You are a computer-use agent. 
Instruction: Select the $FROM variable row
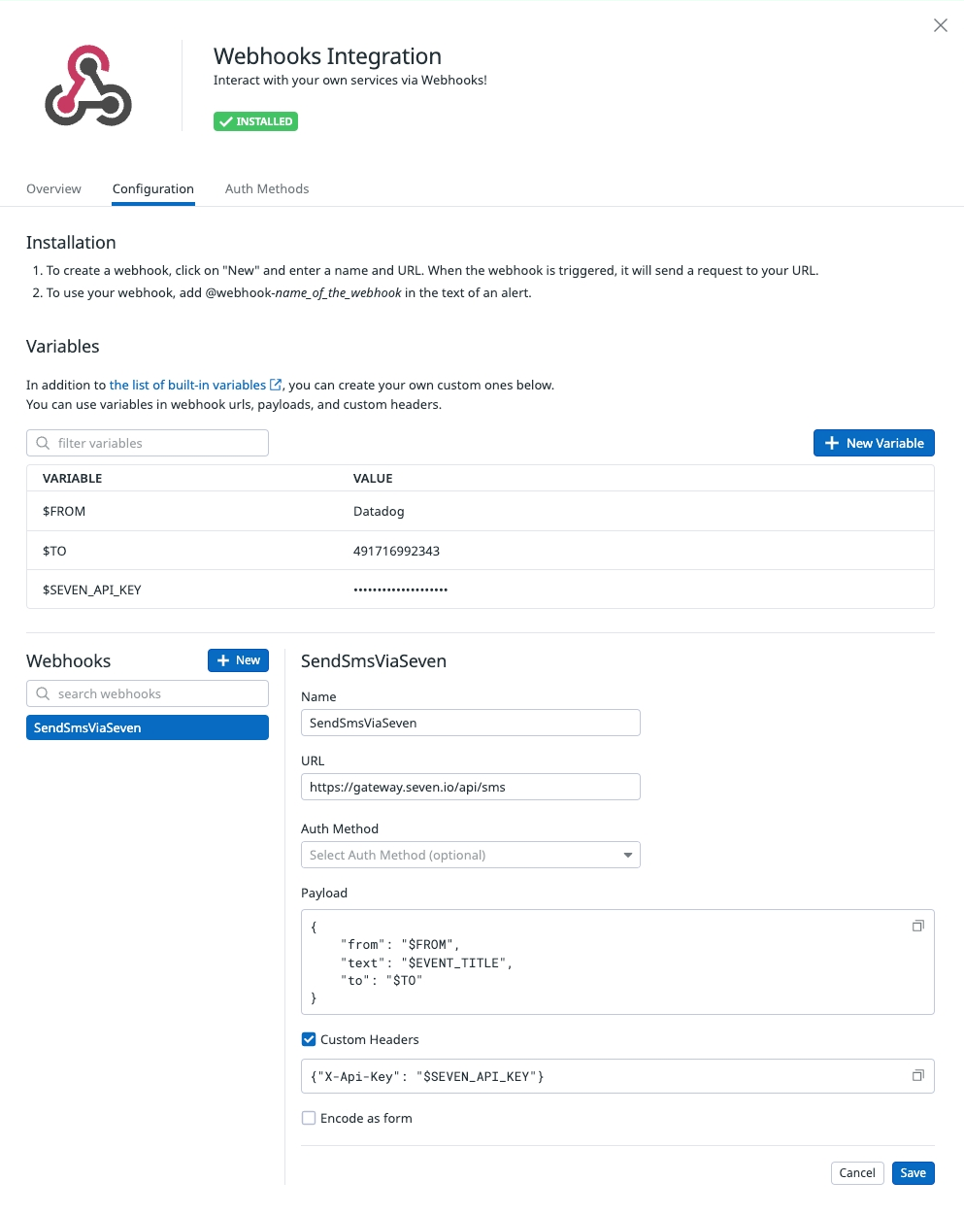(481, 511)
